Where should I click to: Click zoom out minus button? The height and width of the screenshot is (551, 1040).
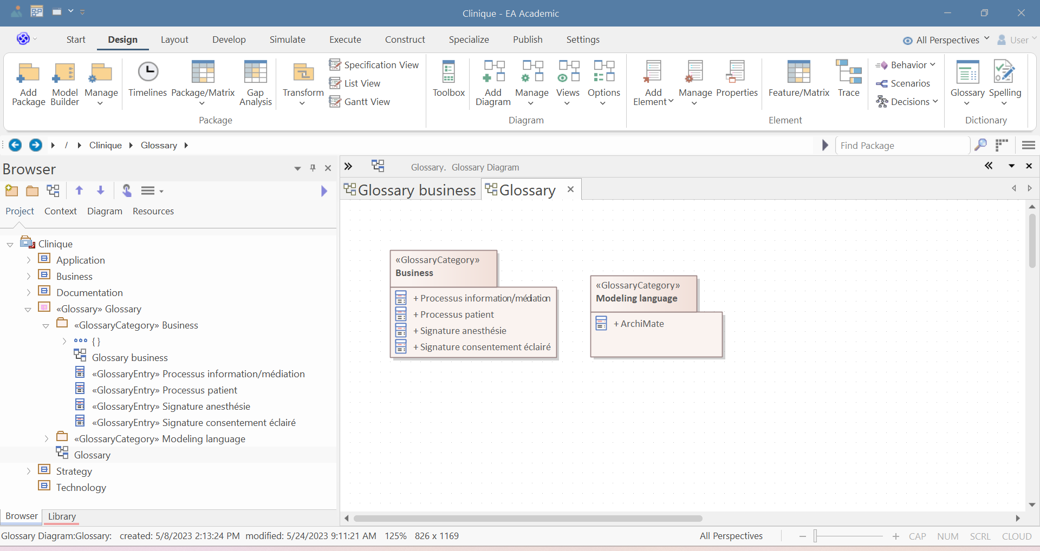pos(803,536)
